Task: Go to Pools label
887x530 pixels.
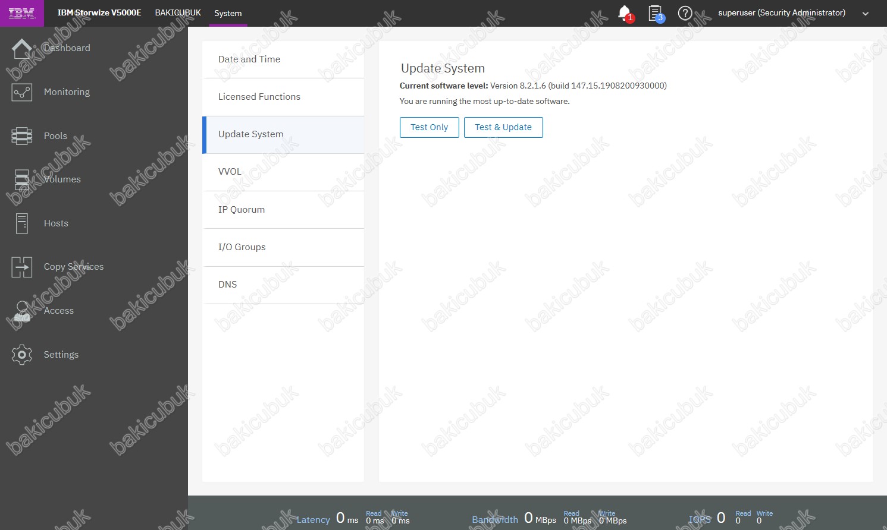Action: click(x=55, y=136)
